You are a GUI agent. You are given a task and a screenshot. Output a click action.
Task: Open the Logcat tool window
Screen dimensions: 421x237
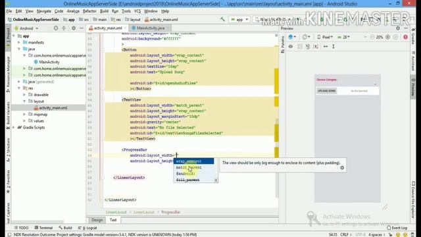point(87,228)
